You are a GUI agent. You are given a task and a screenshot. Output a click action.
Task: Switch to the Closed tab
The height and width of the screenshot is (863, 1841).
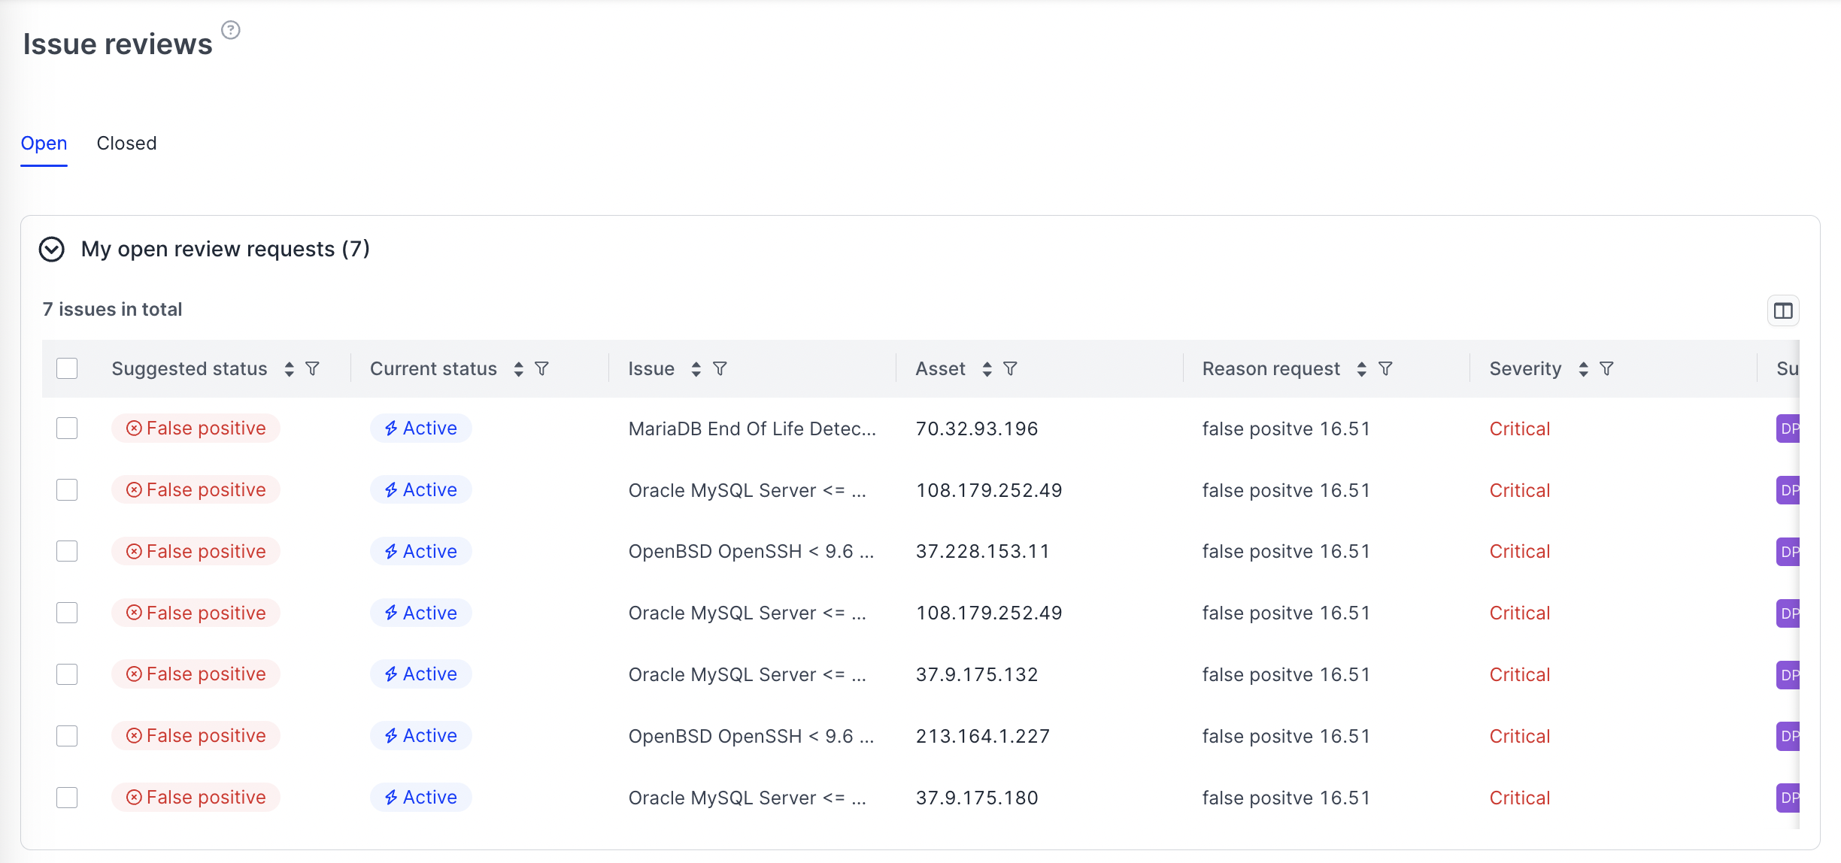pyautogui.click(x=126, y=144)
